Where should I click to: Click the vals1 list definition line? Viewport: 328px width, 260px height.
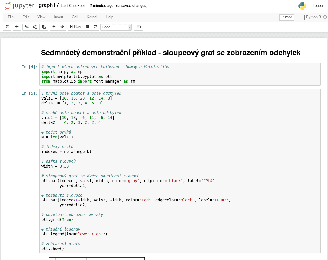(x=76, y=98)
